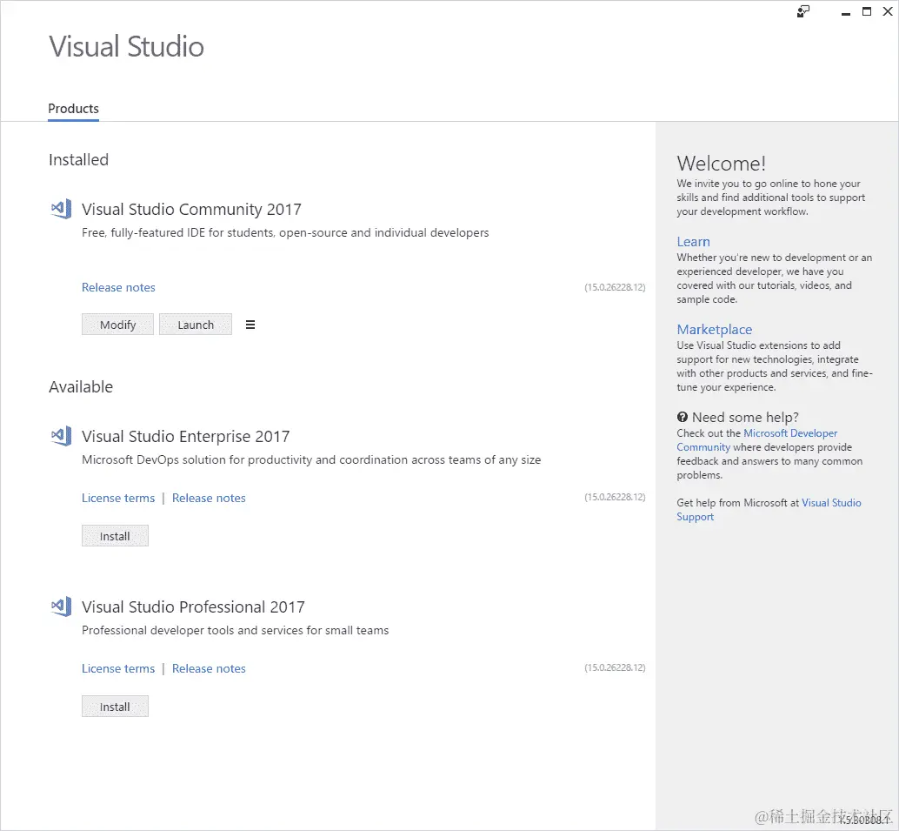Screen dimensions: 899x831
Task: Open the Microsoft Developer Community link
Action: pyautogui.click(x=756, y=439)
